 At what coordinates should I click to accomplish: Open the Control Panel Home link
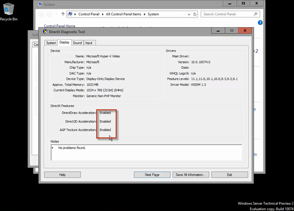coord(59,26)
